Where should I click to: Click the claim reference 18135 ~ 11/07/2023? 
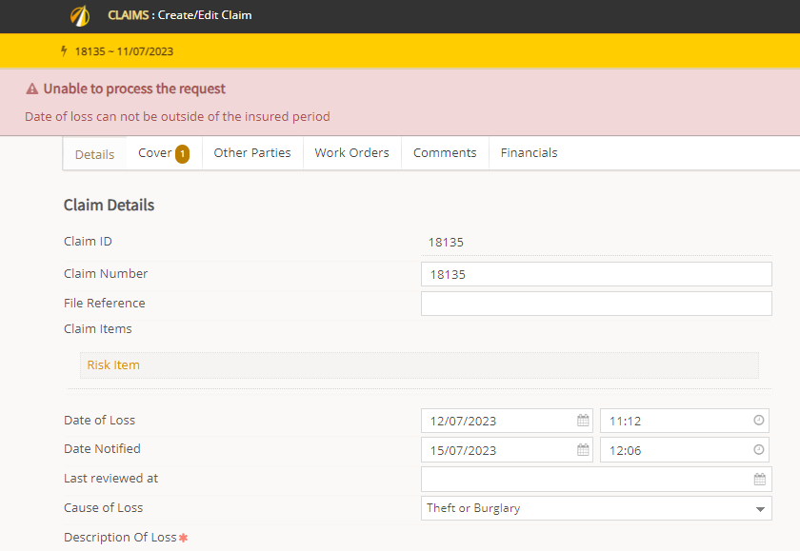[x=124, y=51]
